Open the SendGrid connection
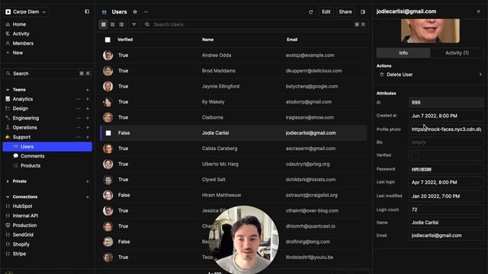Screen dimensions: 488x274 (23, 235)
